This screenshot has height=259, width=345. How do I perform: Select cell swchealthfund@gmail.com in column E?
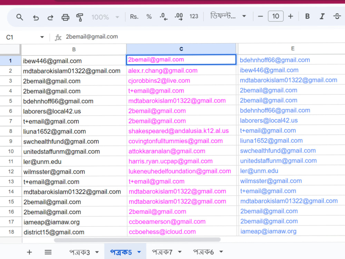[292, 151]
